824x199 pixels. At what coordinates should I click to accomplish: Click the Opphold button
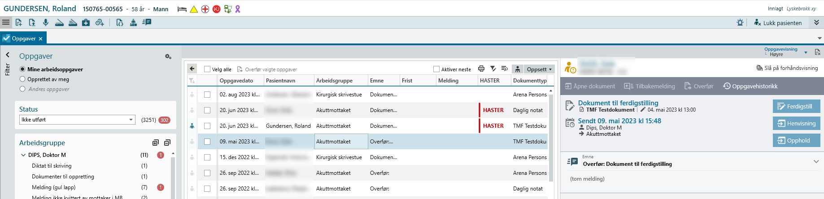click(x=796, y=140)
